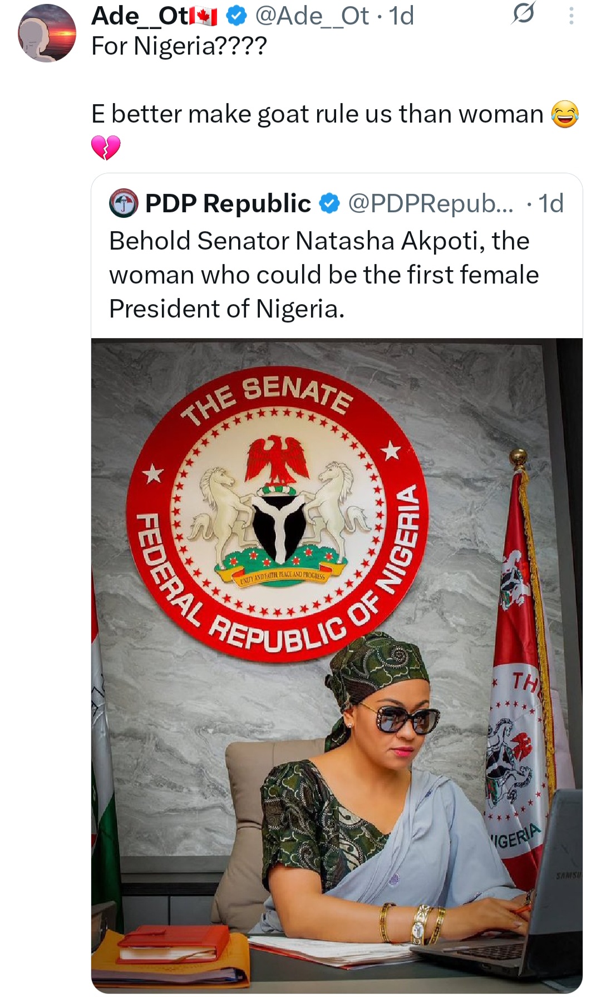Click the Grok circle-slash icon
The image size is (601, 997).
523,14
